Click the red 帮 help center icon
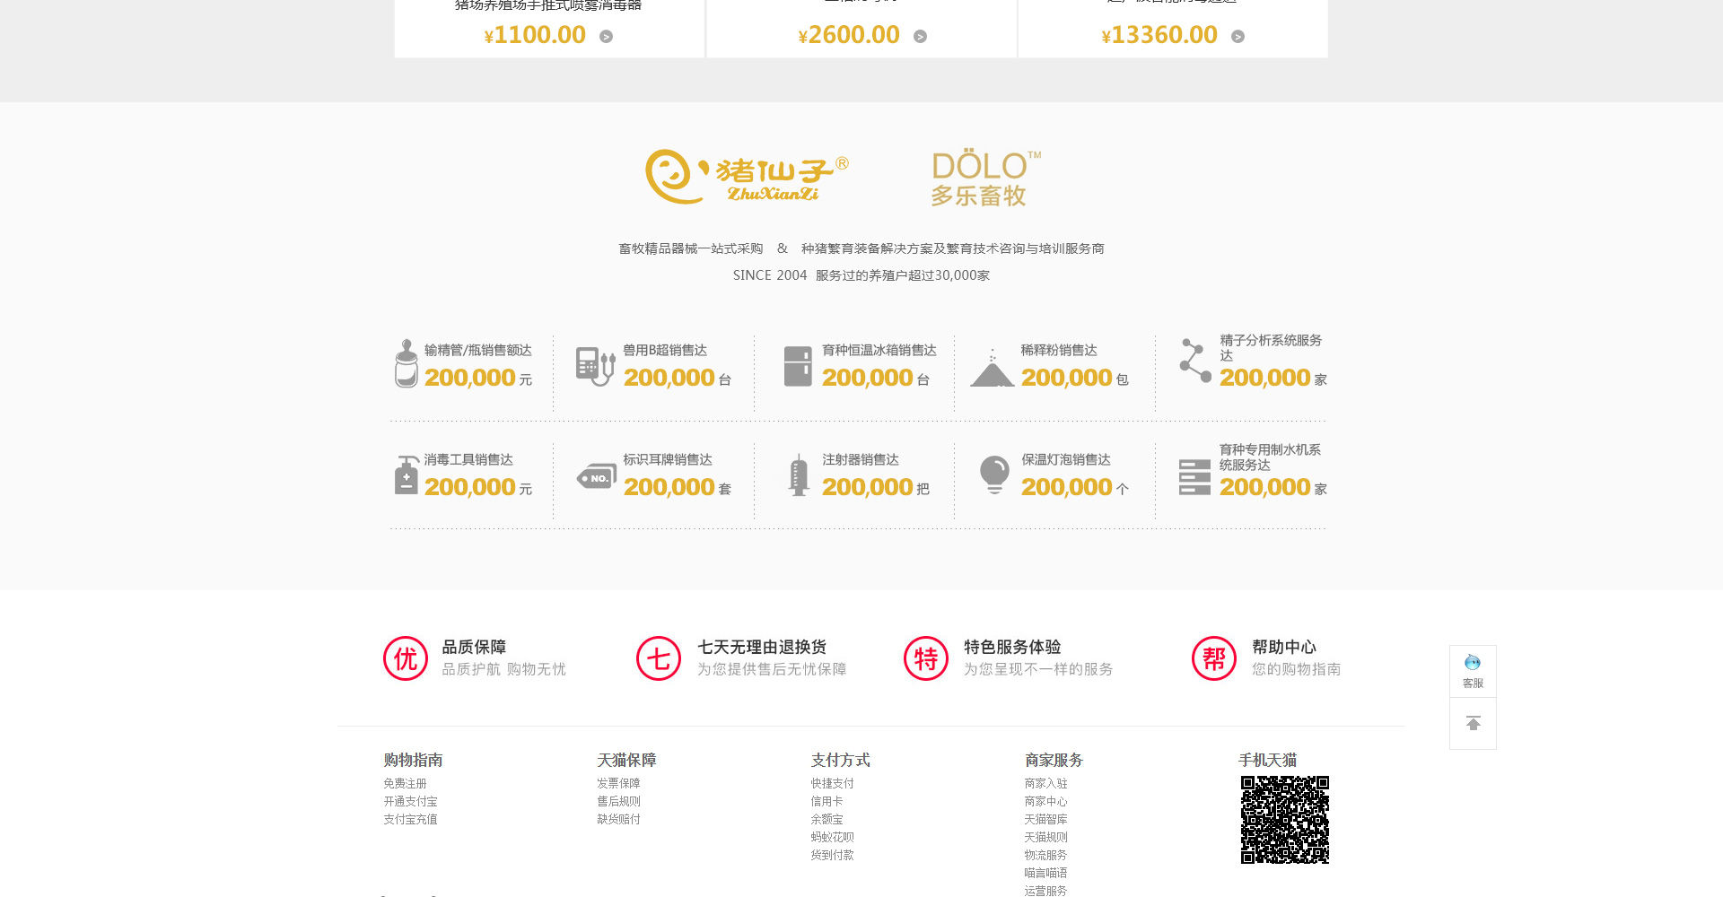This screenshot has width=1723, height=897. click(1214, 658)
